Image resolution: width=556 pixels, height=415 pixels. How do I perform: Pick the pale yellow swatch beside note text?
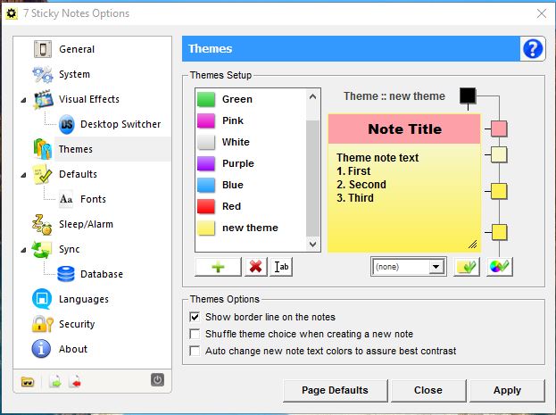tap(499, 155)
